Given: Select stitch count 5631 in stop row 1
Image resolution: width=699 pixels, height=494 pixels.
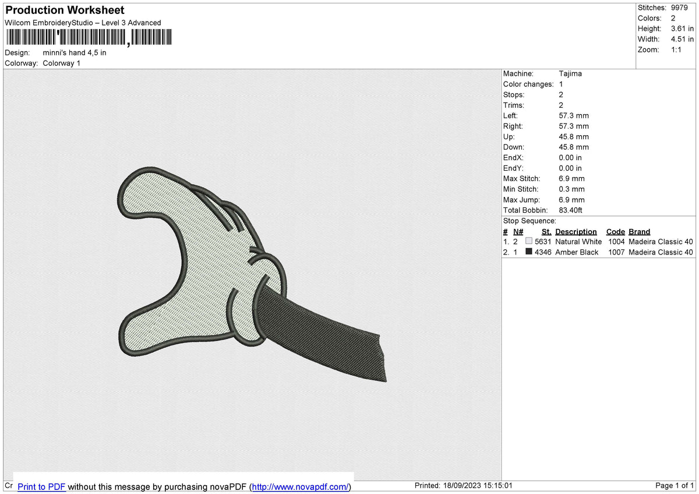Looking at the screenshot, I should click(543, 241).
